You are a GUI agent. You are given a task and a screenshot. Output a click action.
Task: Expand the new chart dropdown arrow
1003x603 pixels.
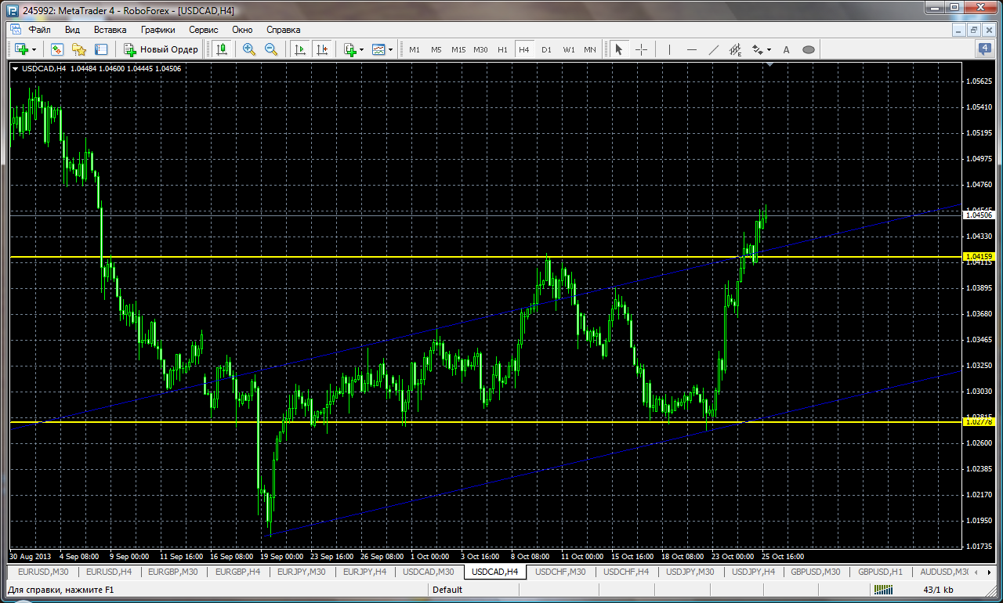[x=34, y=49]
